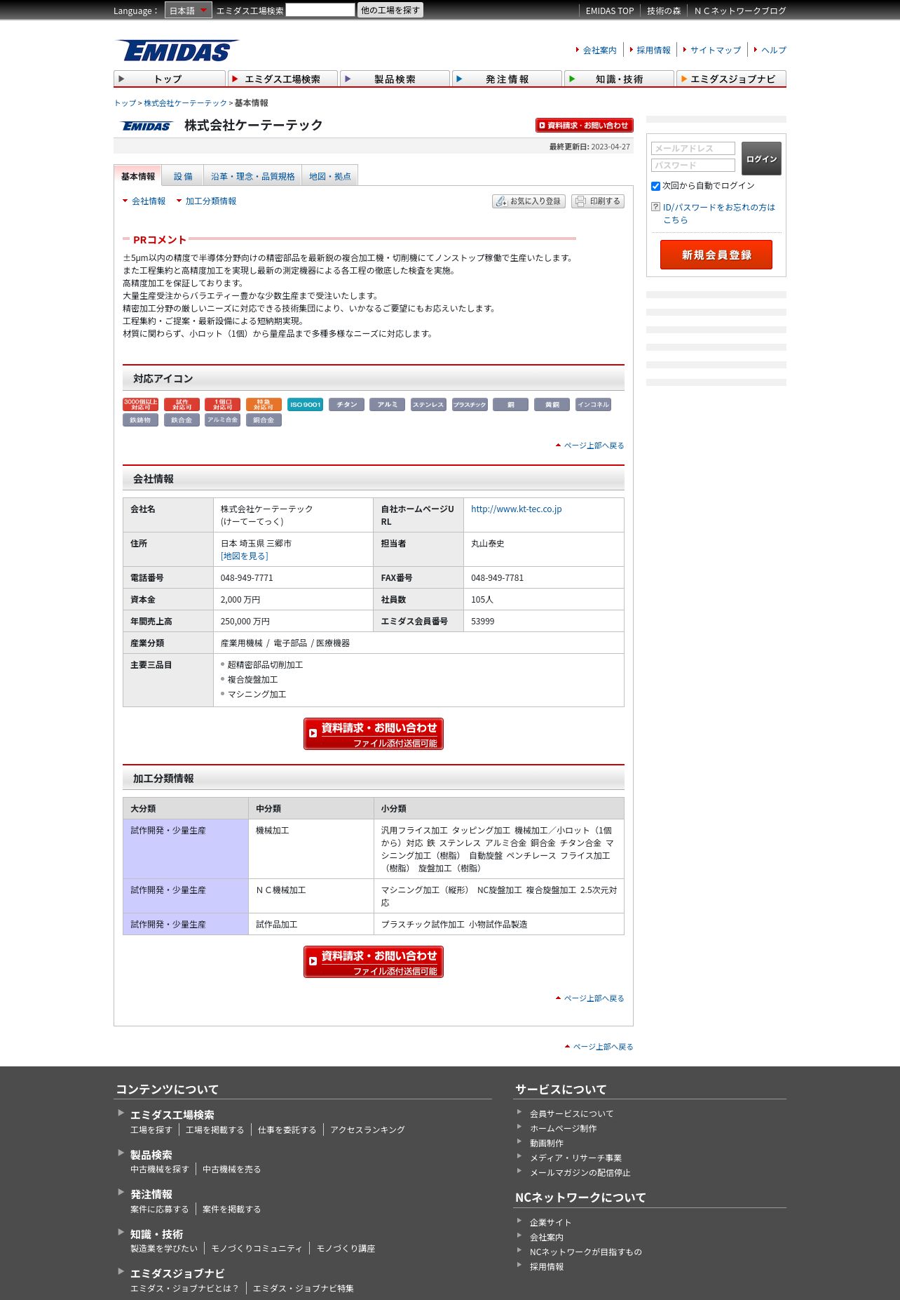Toggle 次回から自動でログイン checkbox
900x1300 pixels.
coord(655,186)
